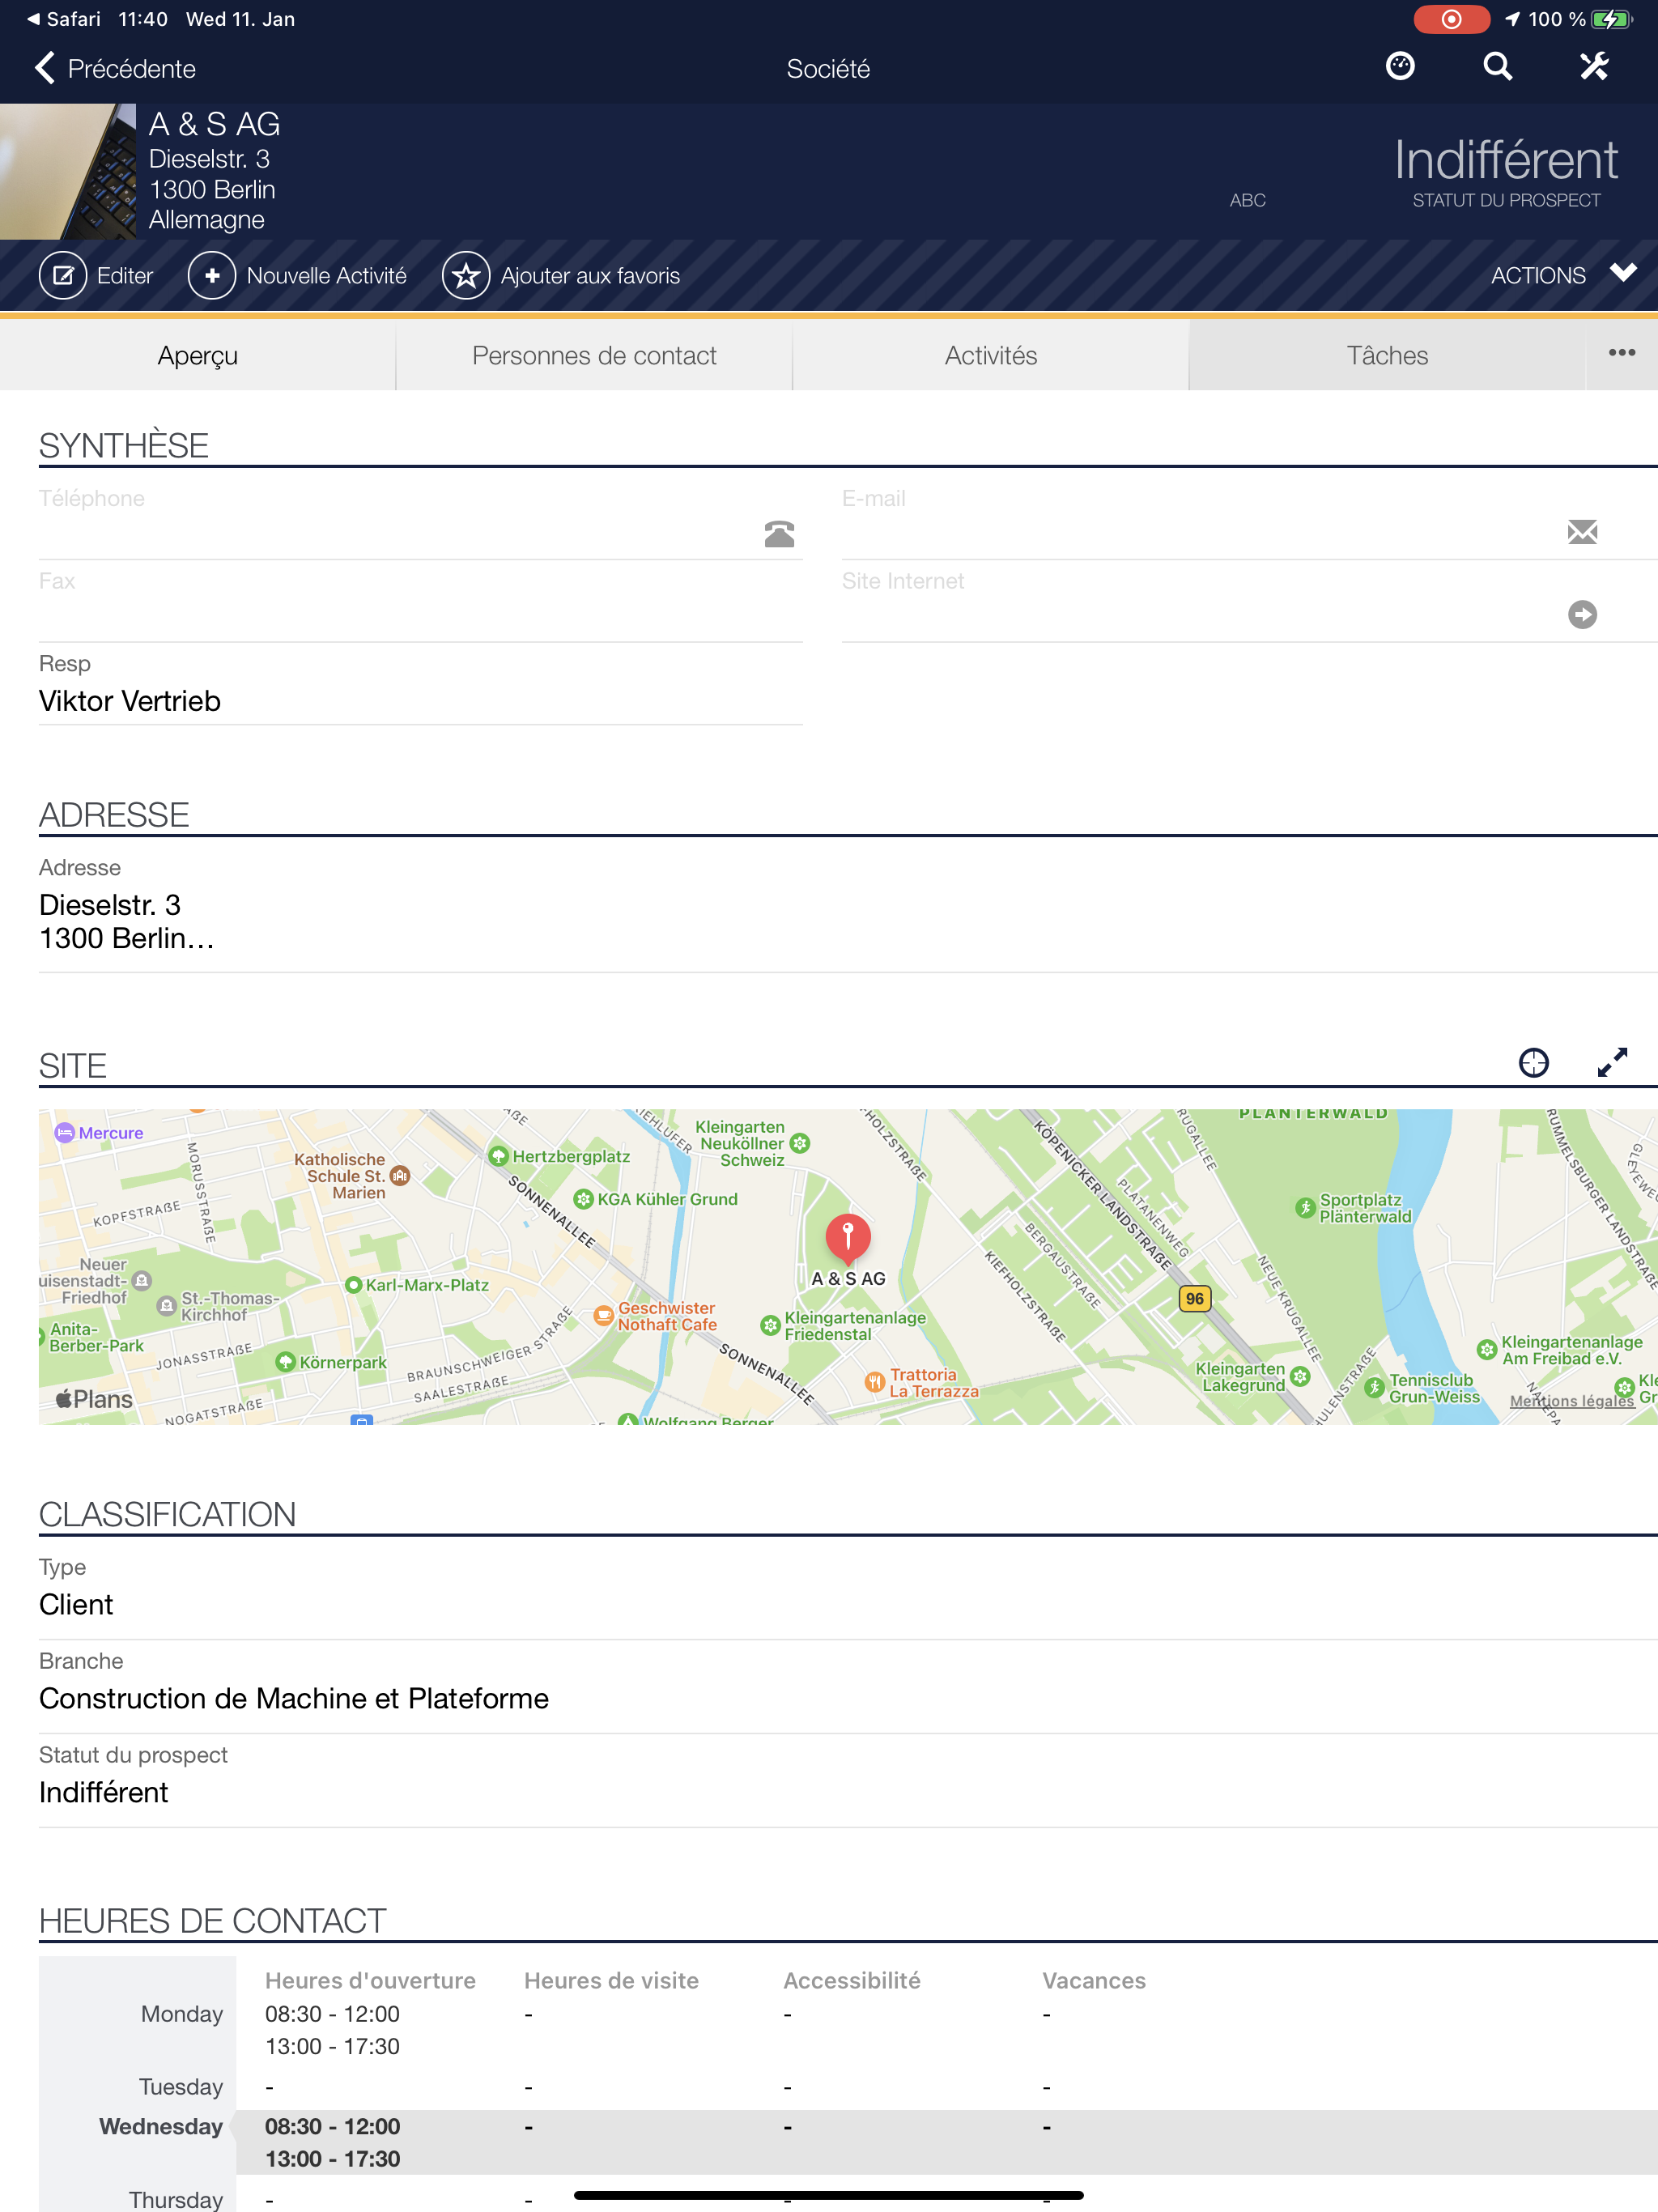The height and width of the screenshot is (2212, 1658).
Task: Open the tools settings icon
Action: click(x=1594, y=67)
